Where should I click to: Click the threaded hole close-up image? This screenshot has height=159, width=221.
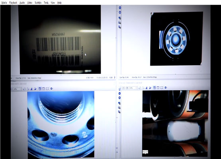(x=61, y=125)
